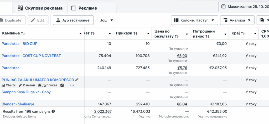Screen dimensions: 269x124
Task: Click the А/Б тестирање button
Action: tap(73, 20)
